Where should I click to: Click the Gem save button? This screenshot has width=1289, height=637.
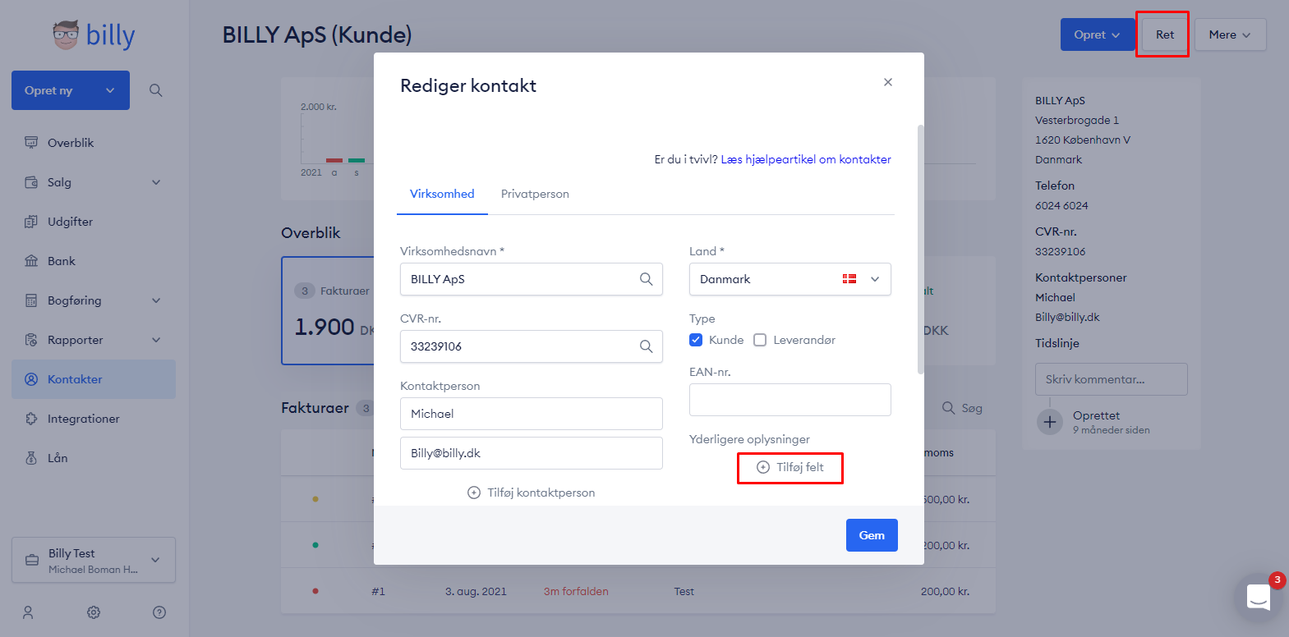pos(872,535)
